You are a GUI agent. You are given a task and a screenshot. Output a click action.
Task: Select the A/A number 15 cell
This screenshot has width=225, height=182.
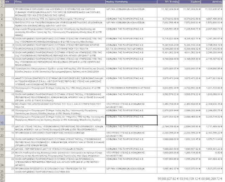point(9,112)
